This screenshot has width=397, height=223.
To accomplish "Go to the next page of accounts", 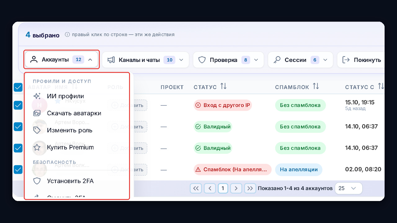I will tap(236, 188).
